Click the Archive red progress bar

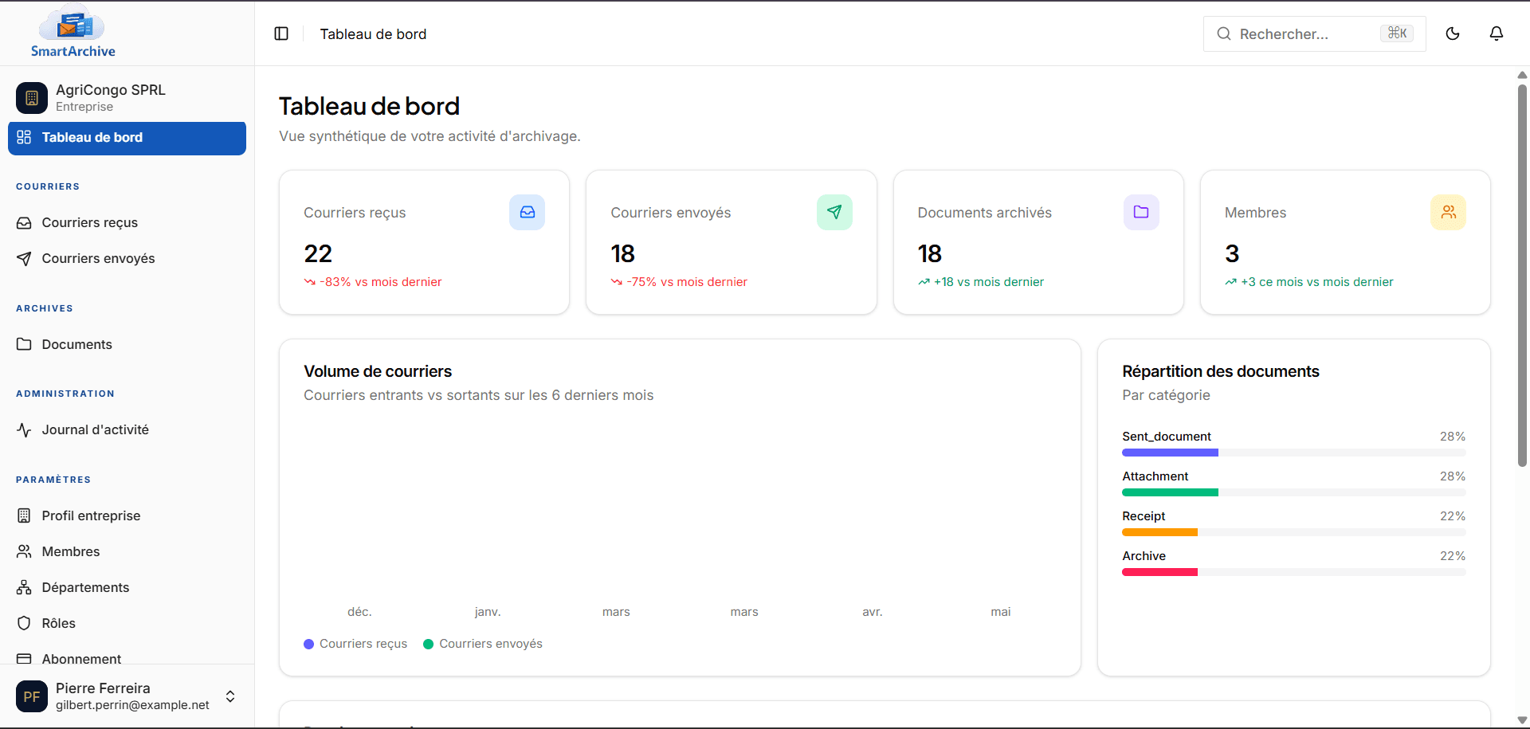tap(1294, 572)
